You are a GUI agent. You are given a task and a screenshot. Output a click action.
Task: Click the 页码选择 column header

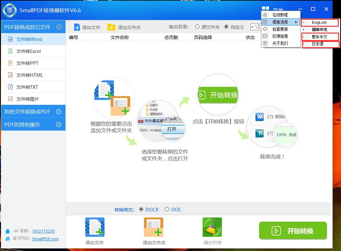[203, 37]
